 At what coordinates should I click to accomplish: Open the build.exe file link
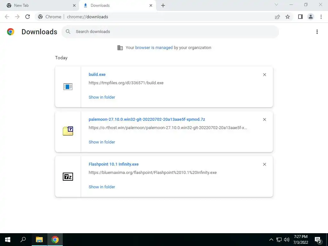point(97,74)
